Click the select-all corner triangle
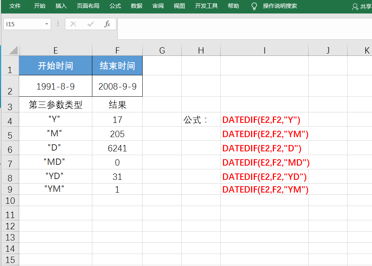 [13, 50]
